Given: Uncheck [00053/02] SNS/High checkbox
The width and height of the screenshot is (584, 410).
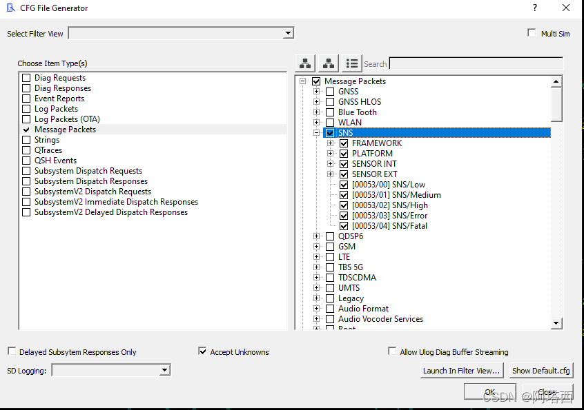Looking at the screenshot, I should click(x=344, y=205).
